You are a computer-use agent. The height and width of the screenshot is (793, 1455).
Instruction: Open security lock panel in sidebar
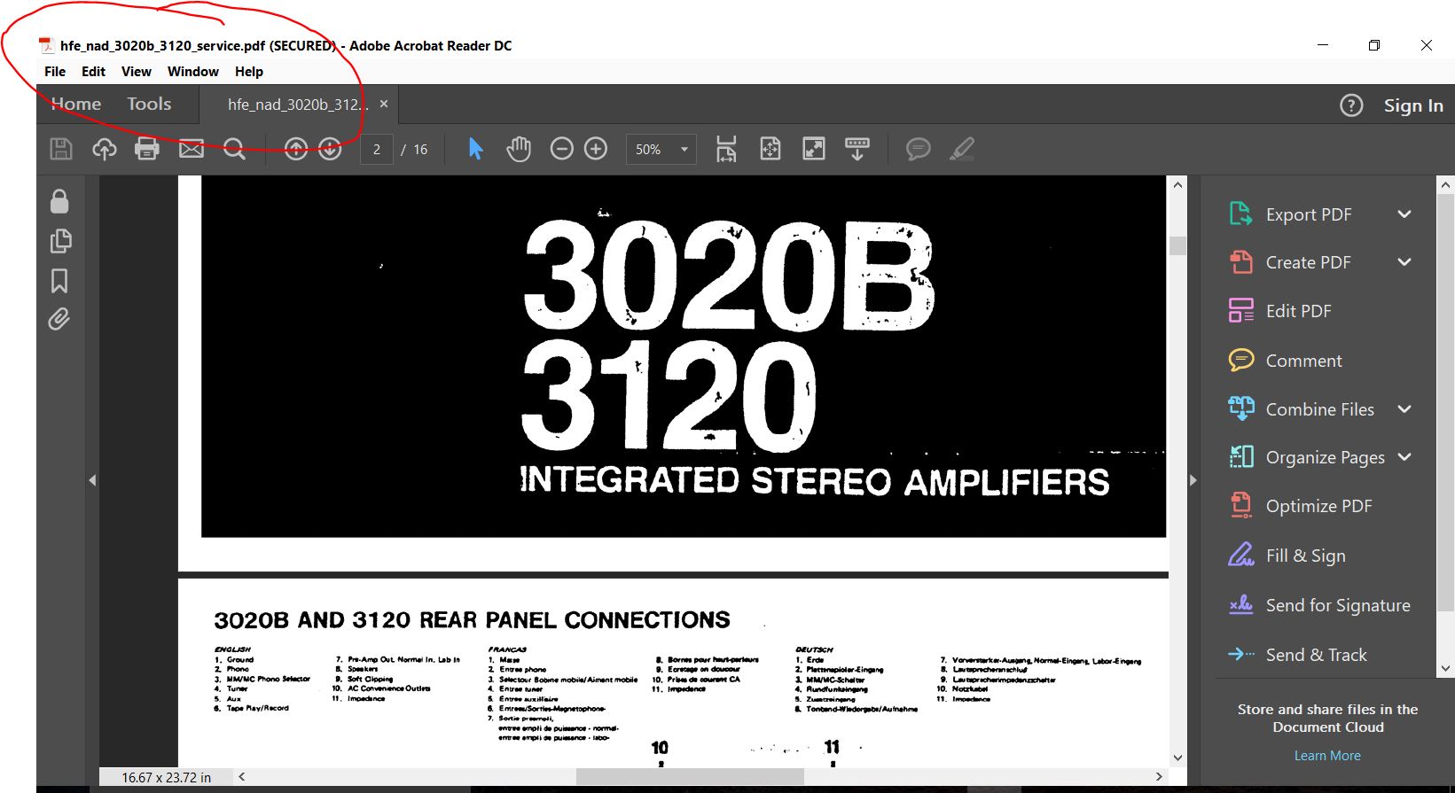tap(59, 201)
